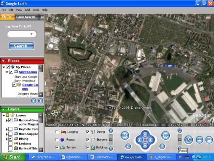Click the compass on the map

pos(54,113)
